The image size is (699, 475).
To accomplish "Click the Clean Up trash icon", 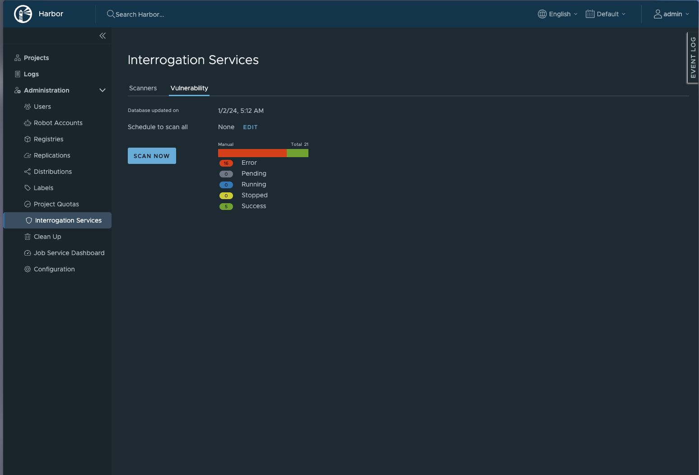I will pos(28,237).
